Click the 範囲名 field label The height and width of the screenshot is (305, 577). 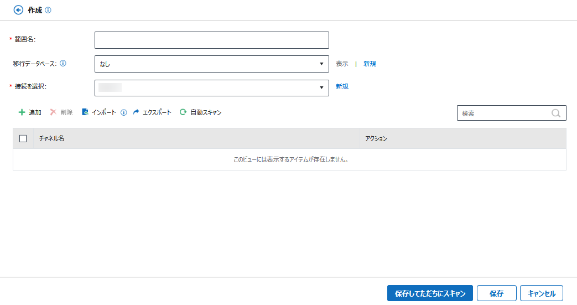(x=25, y=39)
